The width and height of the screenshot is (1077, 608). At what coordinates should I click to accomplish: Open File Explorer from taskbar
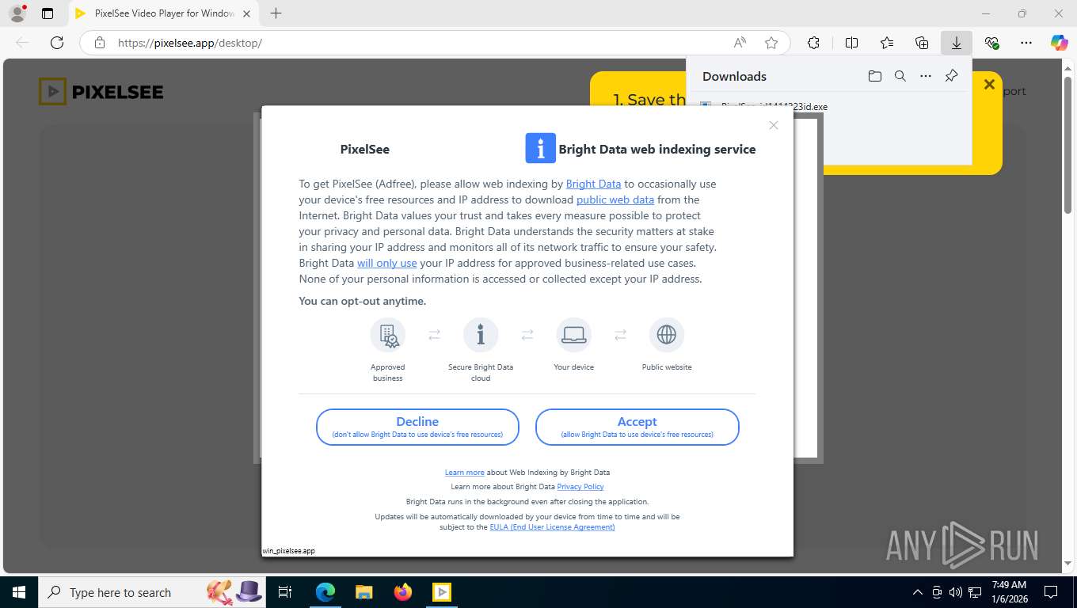click(x=363, y=592)
